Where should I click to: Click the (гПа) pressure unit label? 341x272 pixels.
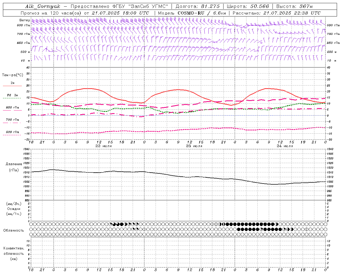tap(14, 170)
